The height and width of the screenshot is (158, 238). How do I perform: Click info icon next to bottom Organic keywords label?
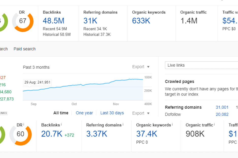pos(172,124)
